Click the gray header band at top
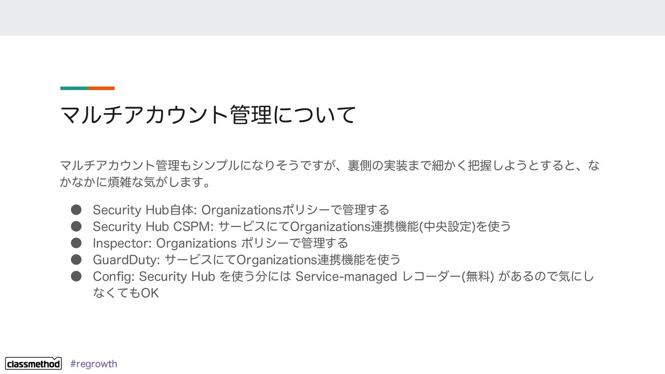 click(332, 18)
